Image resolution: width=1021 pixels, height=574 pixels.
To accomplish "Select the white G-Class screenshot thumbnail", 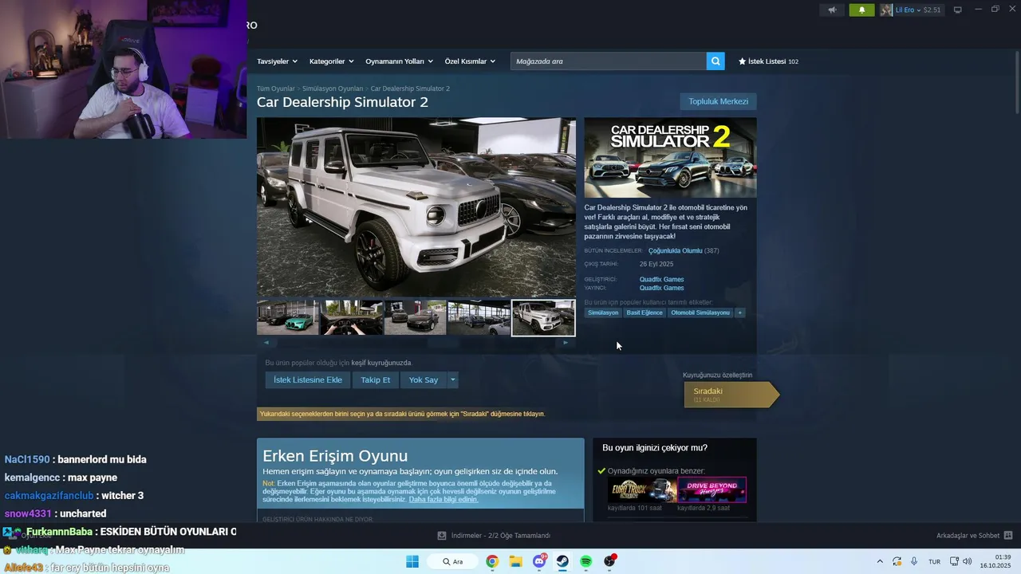I will click(543, 317).
